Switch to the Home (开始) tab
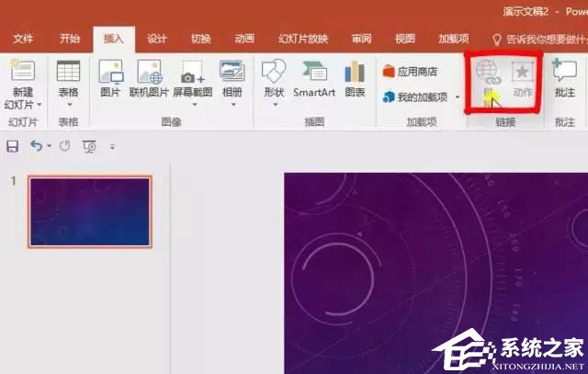This screenshot has width=588, height=374. coord(70,39)
